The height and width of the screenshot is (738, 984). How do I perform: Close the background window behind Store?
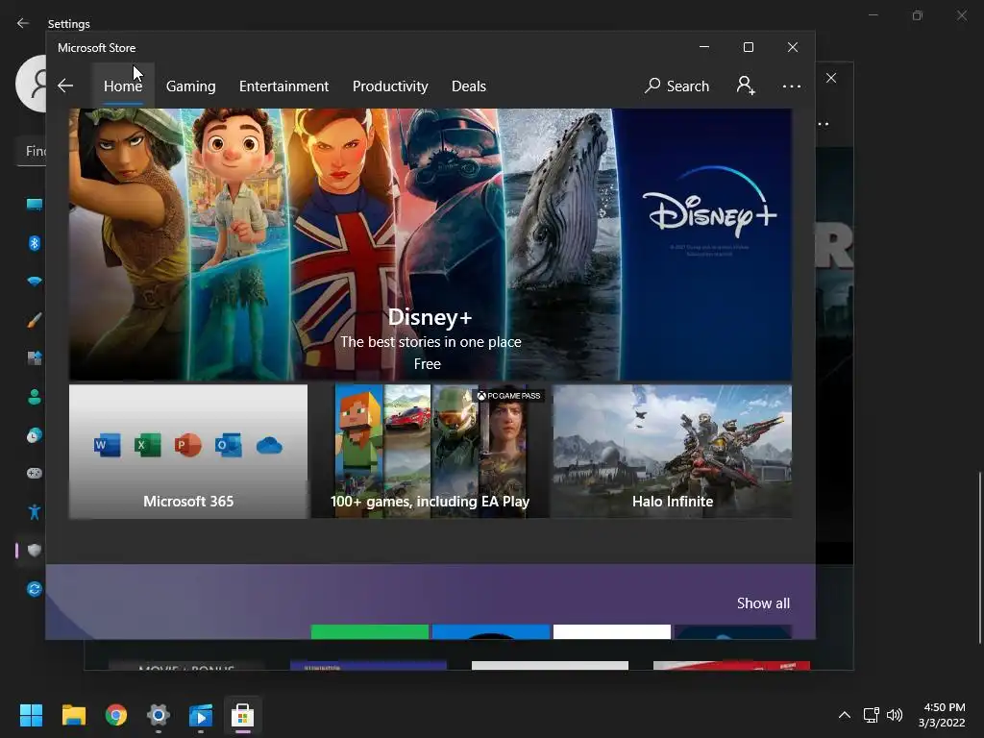point(831,78)
